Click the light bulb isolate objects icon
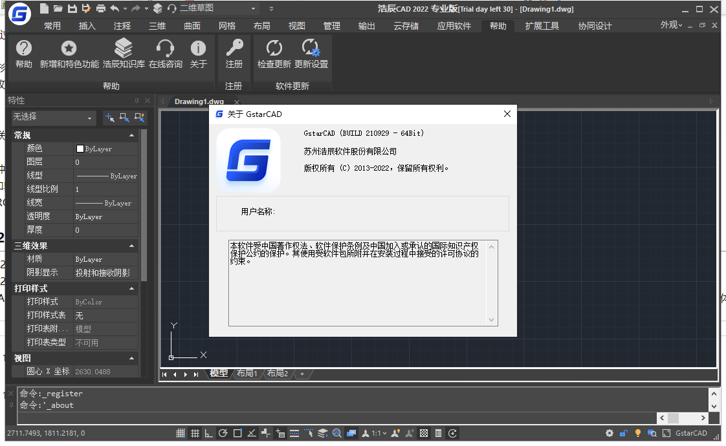Viewport: 726px width, 446px height. (638, 433)
